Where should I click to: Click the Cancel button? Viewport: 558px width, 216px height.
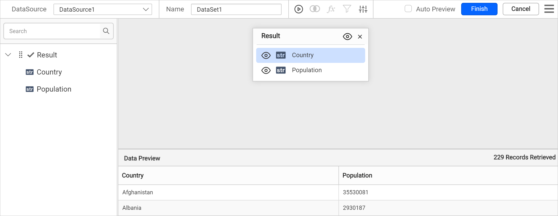point(521,9)
